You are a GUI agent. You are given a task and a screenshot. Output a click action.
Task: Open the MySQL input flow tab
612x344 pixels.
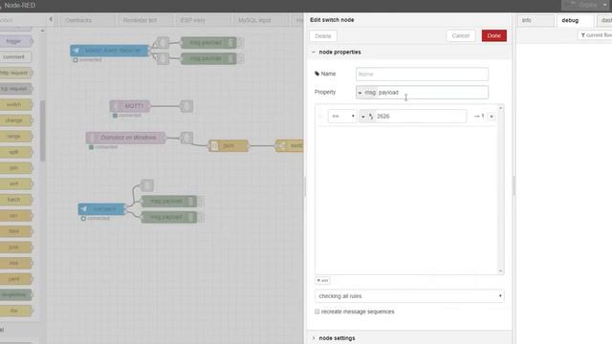pos(260,20)
